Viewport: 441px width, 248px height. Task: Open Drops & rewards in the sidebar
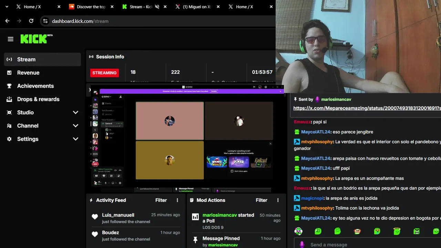(42, 99)
